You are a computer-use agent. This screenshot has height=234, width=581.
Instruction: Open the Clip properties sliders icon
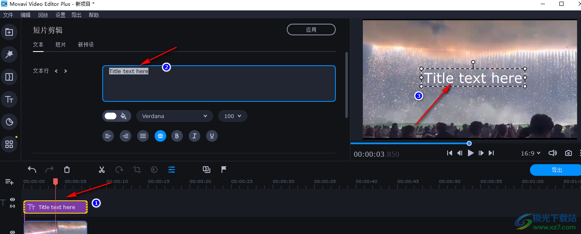coord(172,170)
